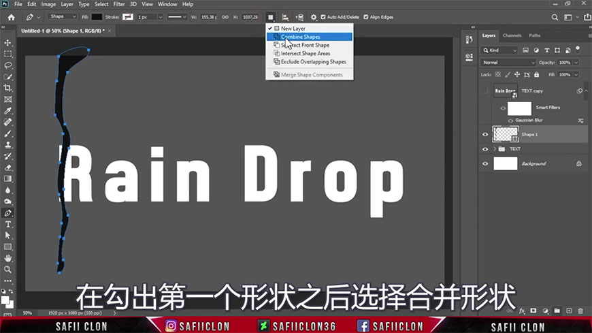Toggle Align Edges checkbox
The height and width of the screenshot is (333, 592).
365,17
